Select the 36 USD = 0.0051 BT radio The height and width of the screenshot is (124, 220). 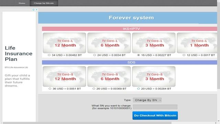coord(50,89)
